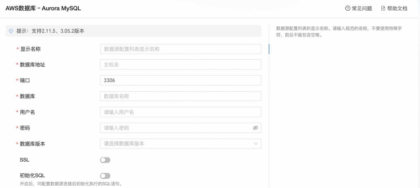Image resolution: width=420 pixels, height=188 pixels.
Task: Open the 数据库版本 dropdown
Action: [181, 144]
